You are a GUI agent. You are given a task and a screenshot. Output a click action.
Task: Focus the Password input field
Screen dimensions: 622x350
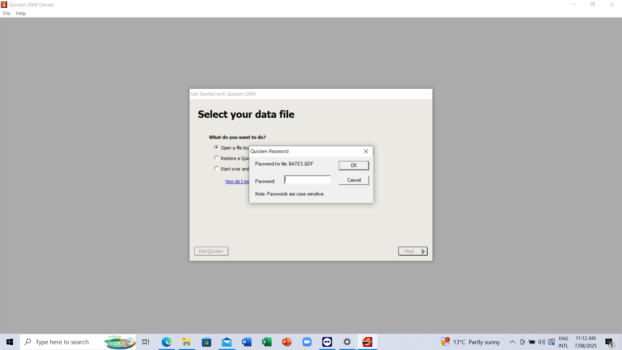tap(307, 180)
